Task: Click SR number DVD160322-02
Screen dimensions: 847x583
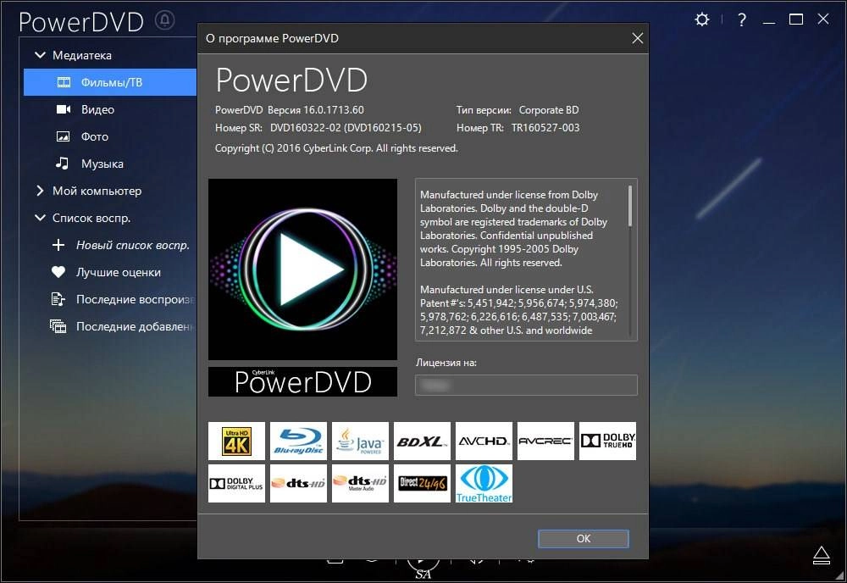Action: tap(306, 128)
